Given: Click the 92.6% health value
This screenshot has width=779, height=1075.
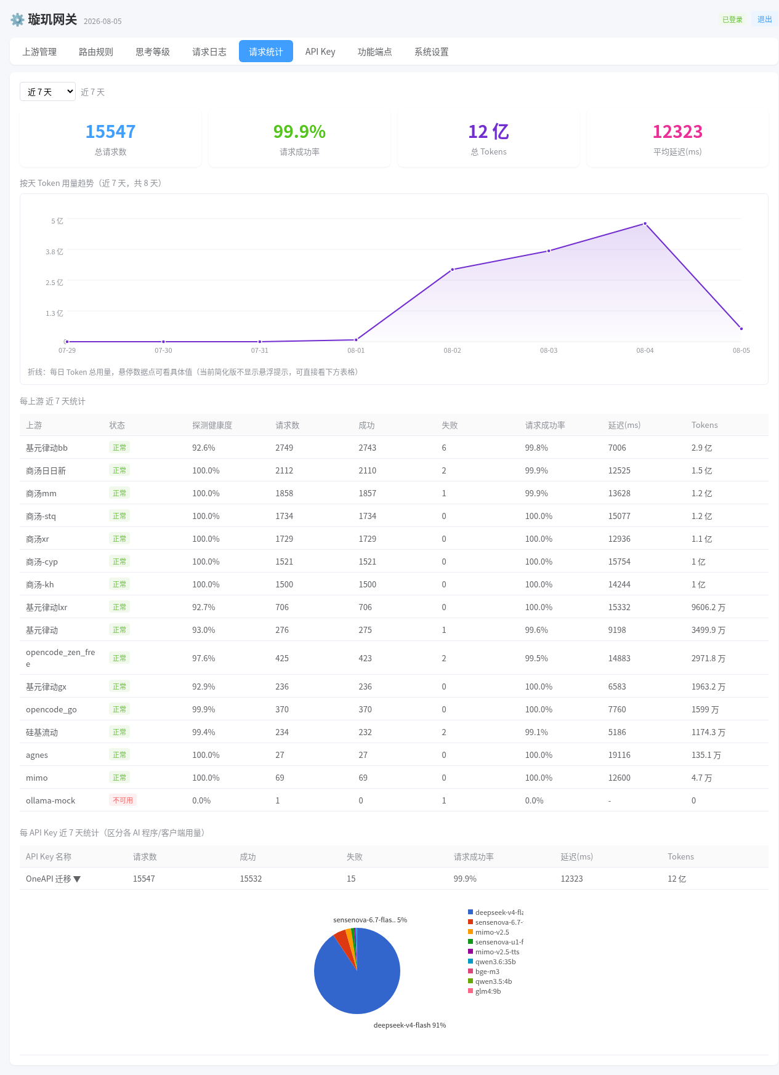Looking at the screenshot, I should pos(204,448).
